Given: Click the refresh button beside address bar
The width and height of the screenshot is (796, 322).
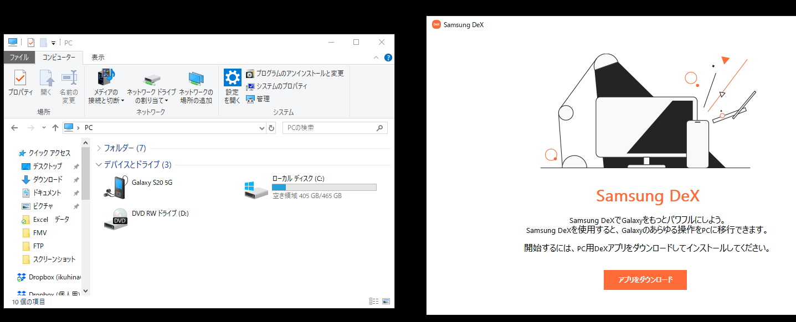Looking at the screenshot, I should tap(271, 128).
